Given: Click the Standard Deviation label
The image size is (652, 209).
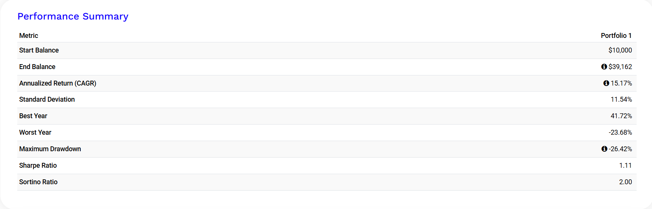Looking at the screenshot, I should coord(47,99).
